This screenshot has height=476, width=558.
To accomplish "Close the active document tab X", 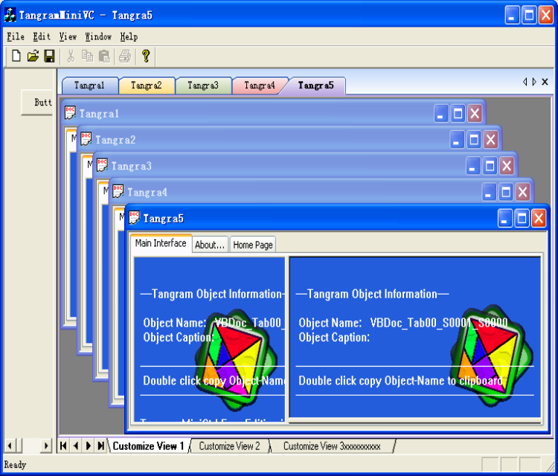I will (x=545, y=82).
